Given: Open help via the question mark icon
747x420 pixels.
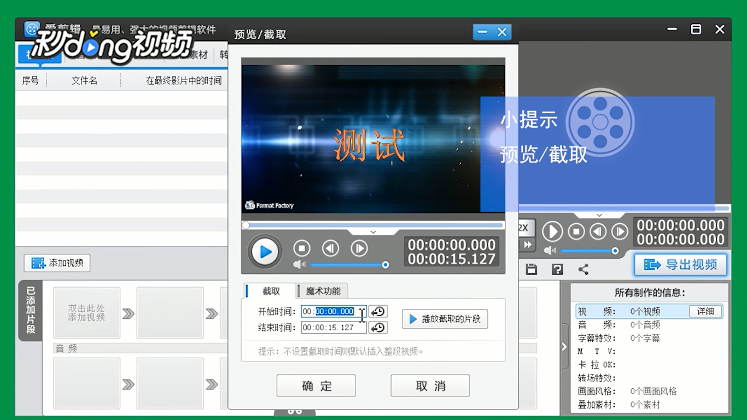Looking at the screenshot, I should (557, 269).
